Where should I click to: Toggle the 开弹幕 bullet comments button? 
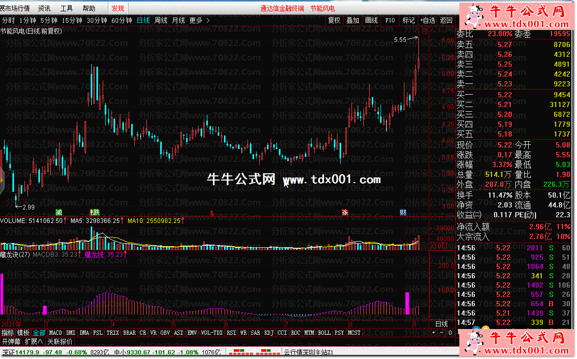point(11,342)
